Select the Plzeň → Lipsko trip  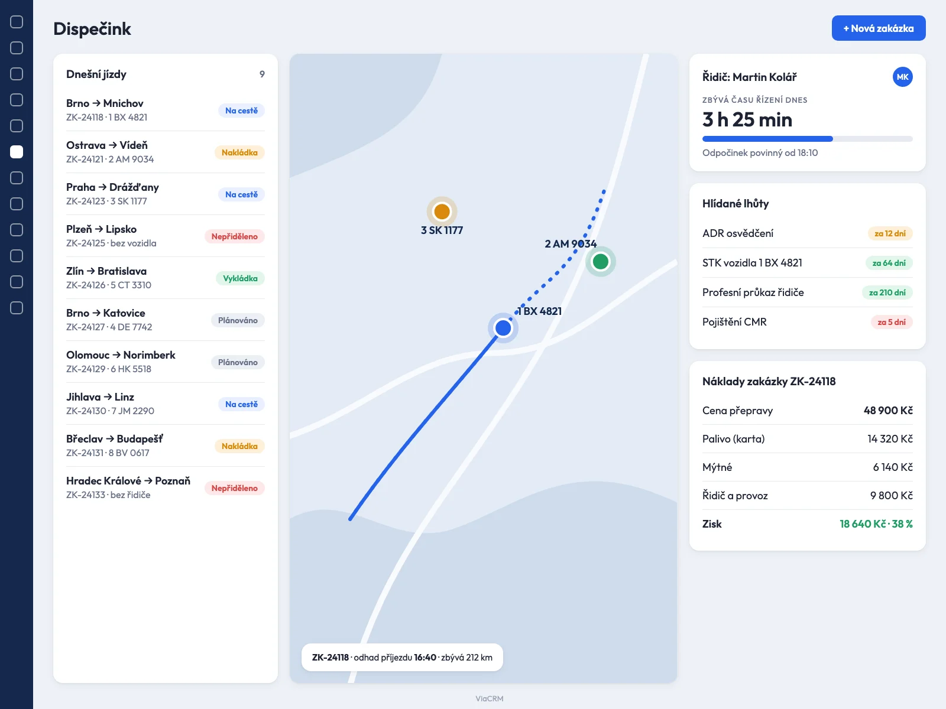(166, 236)
